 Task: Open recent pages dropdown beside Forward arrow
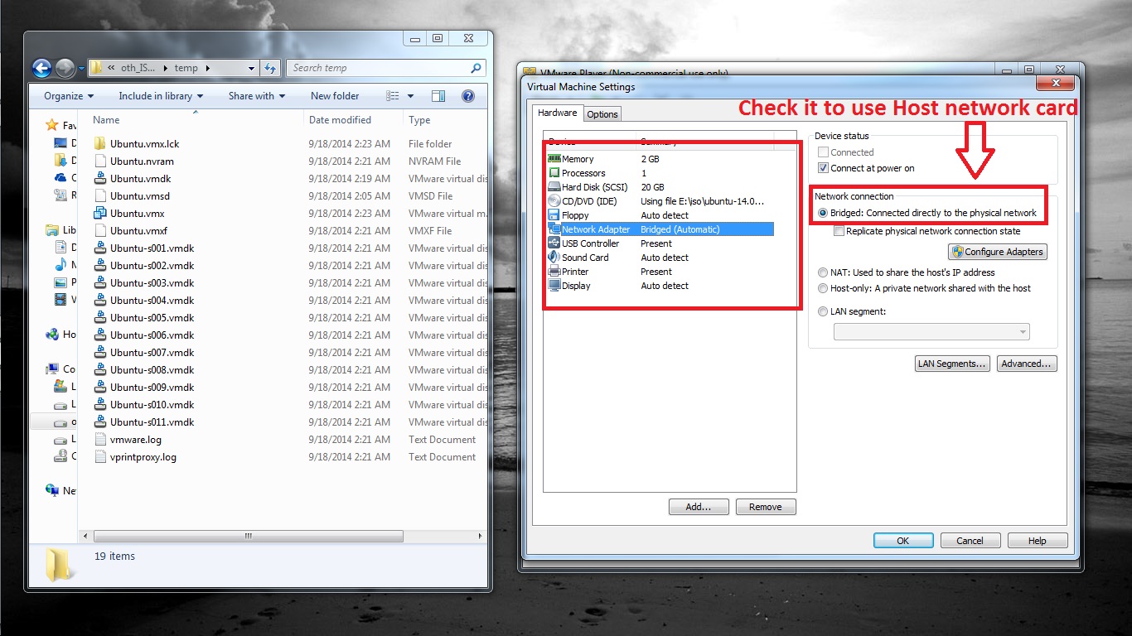point(81,69)
